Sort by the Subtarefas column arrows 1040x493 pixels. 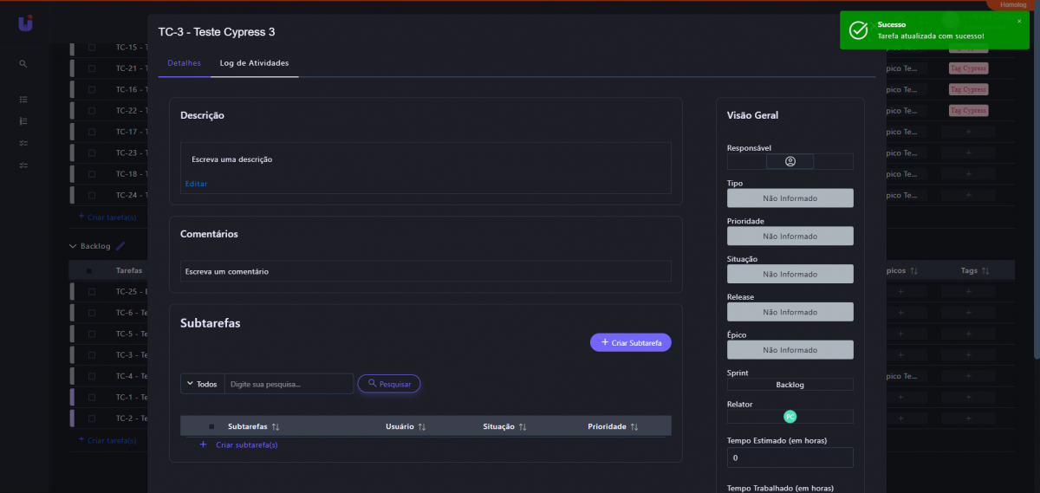[276, 427]
